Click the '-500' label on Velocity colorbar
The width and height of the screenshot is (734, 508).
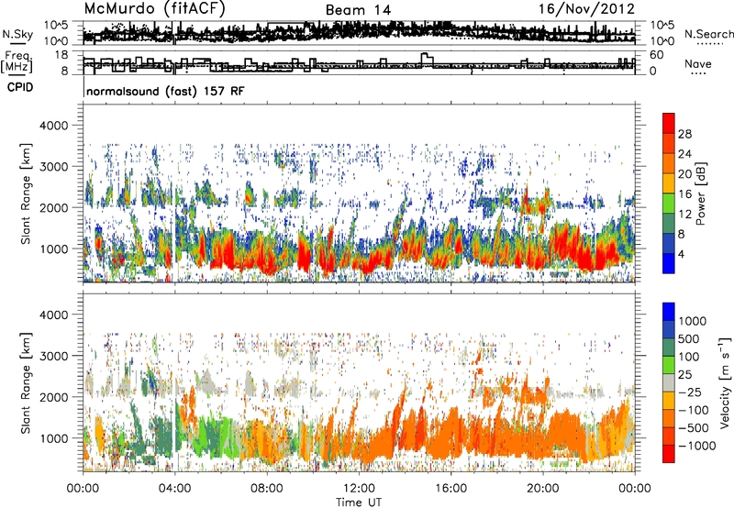pos(693,427)
